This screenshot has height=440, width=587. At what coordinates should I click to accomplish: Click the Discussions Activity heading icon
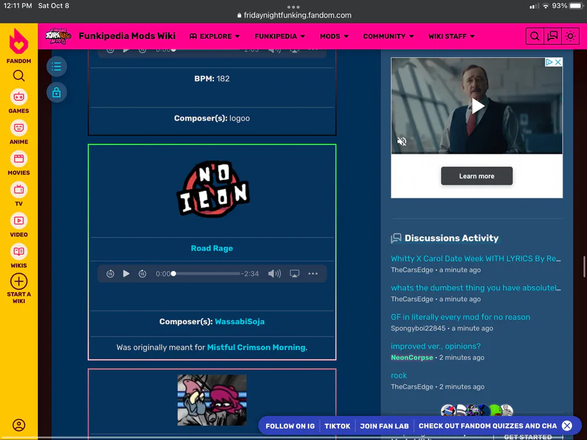(396, 238)
